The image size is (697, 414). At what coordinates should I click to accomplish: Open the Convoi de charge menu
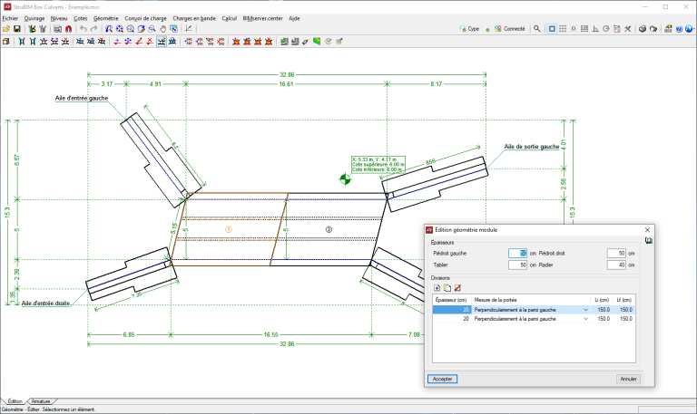pyautogui.click(x=145, y=18)
